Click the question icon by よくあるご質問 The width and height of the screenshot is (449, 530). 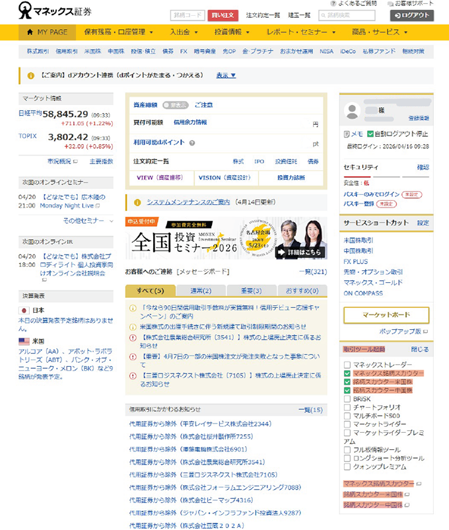[x=333, y=3]
